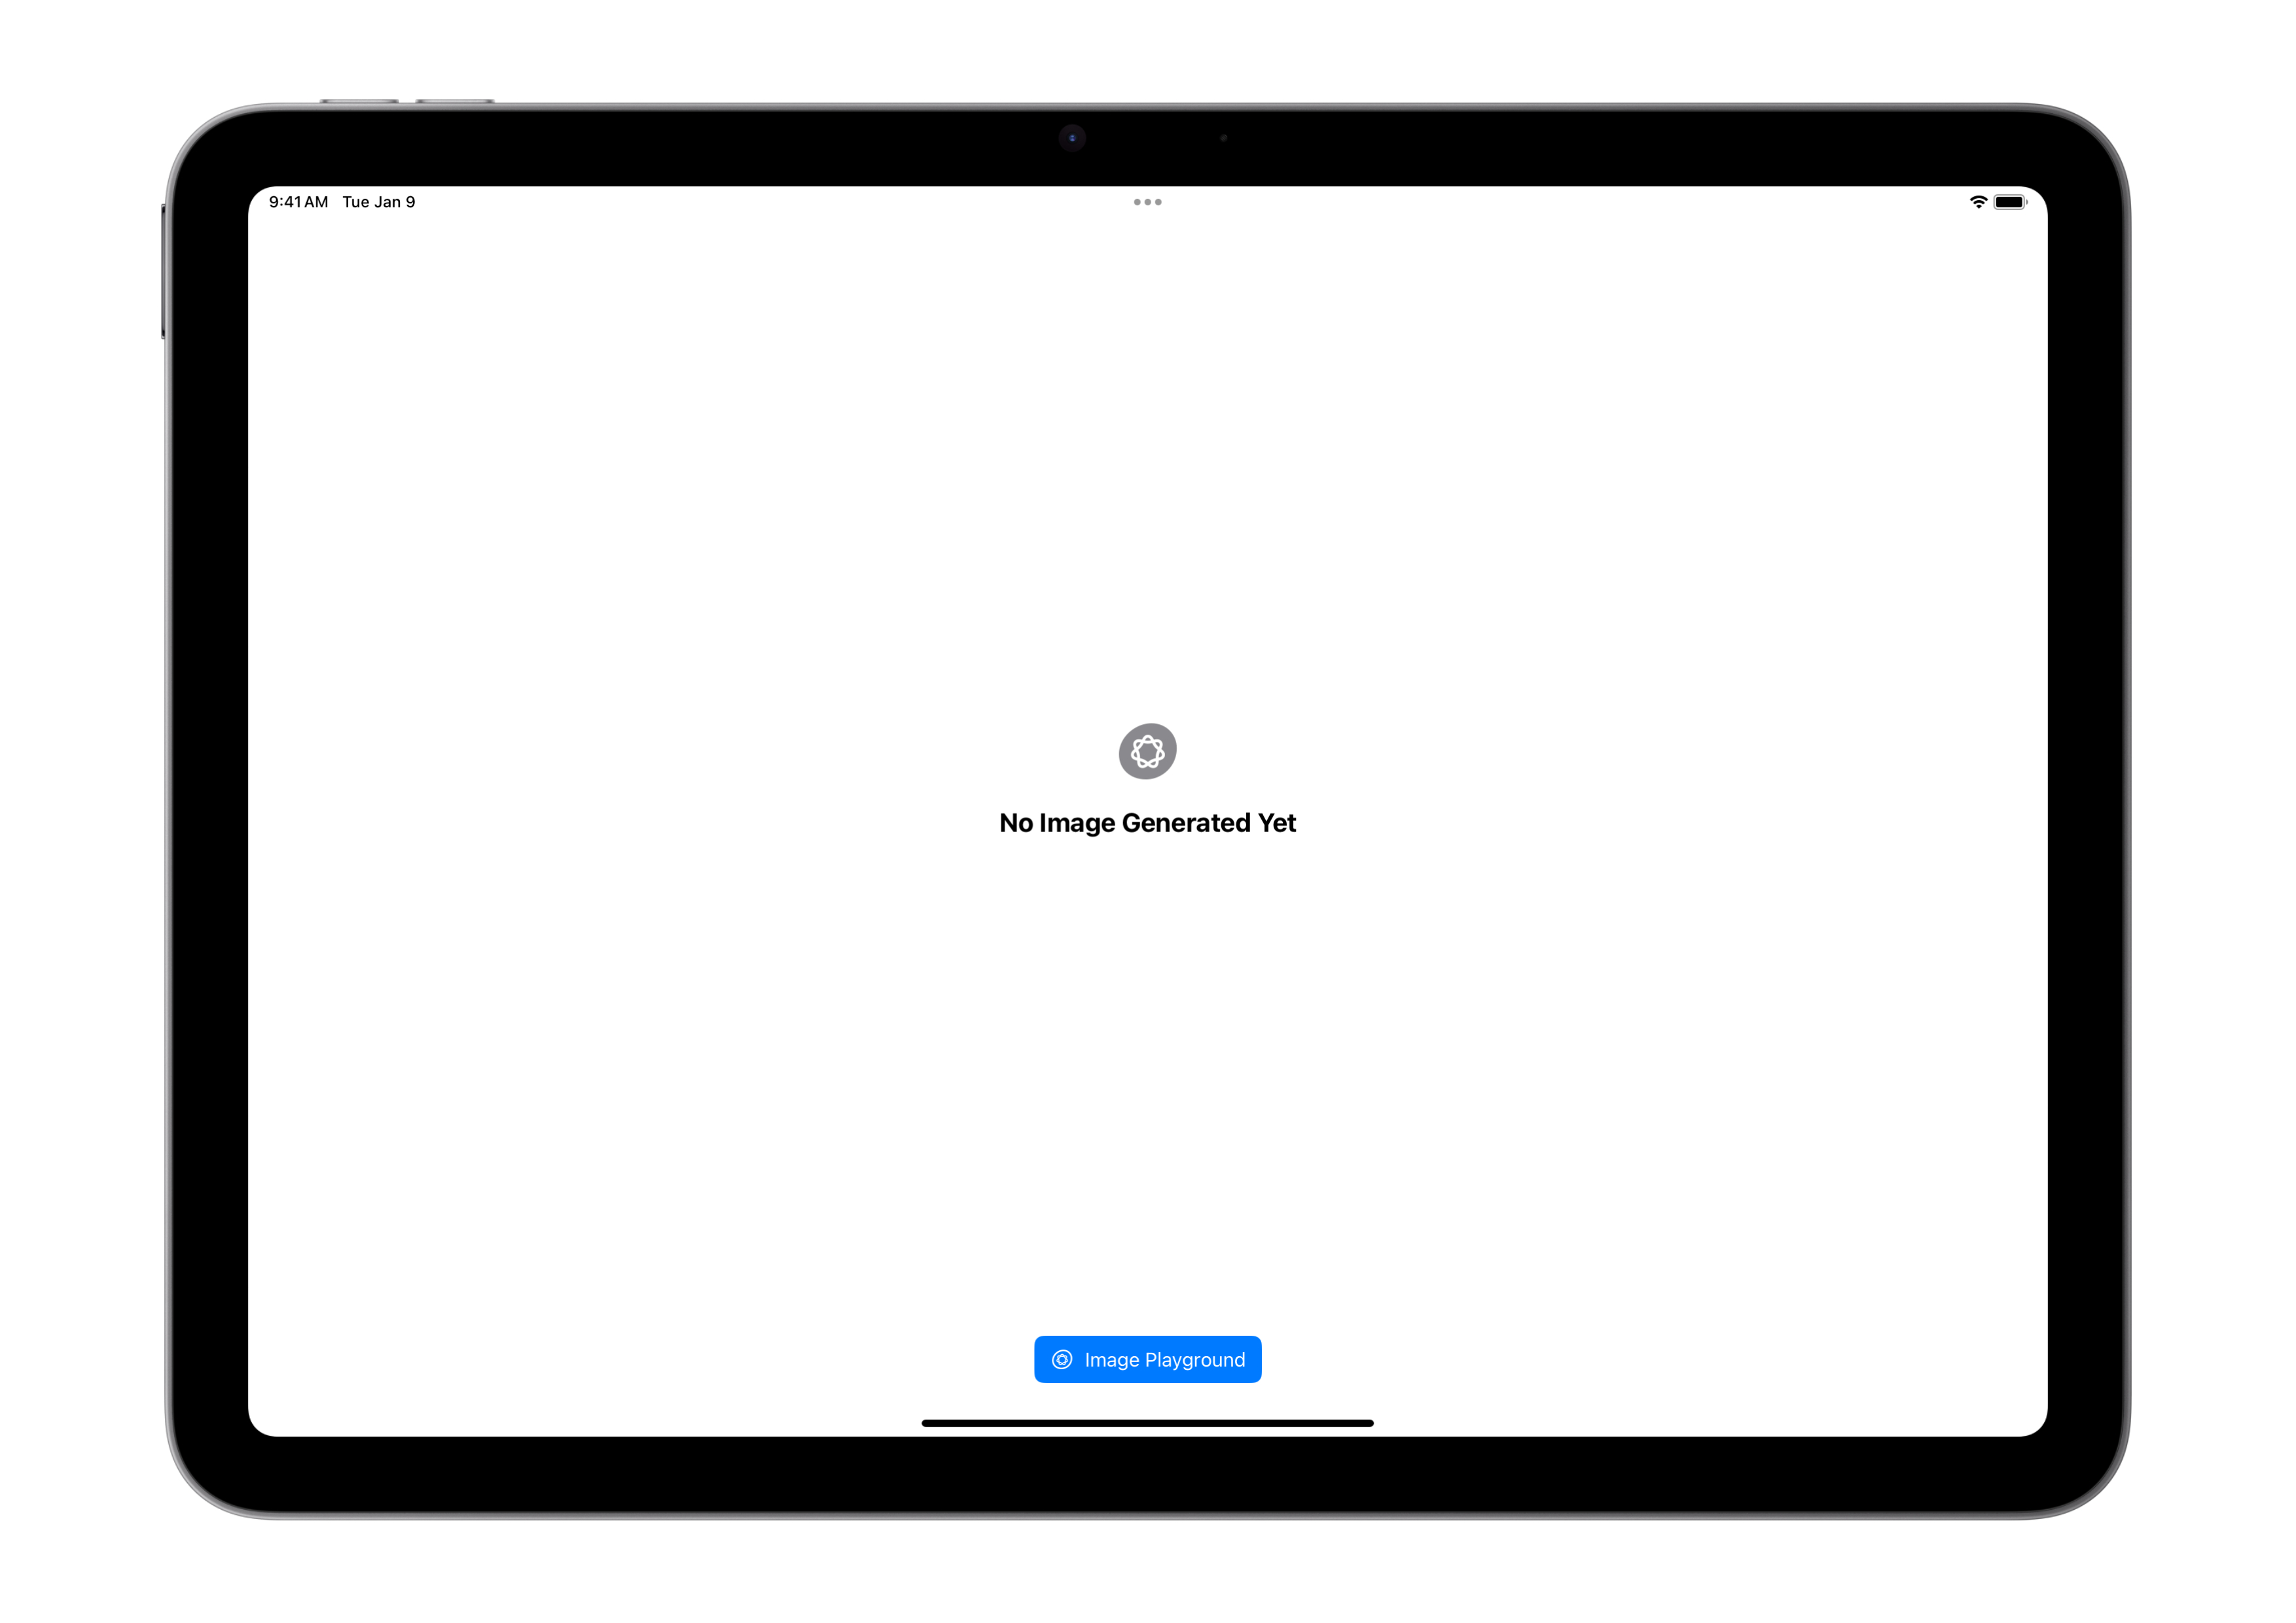Screen dimensions: 2296x1623
Task: Tap the Image Playground icon
Action: (1061, 1358)
